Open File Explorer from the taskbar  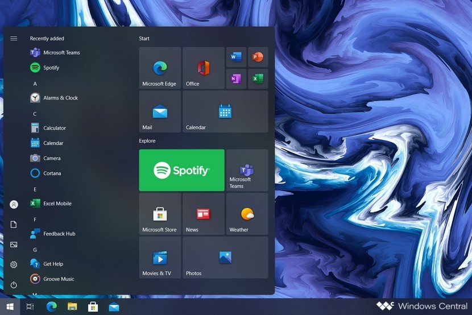[72, 307]
